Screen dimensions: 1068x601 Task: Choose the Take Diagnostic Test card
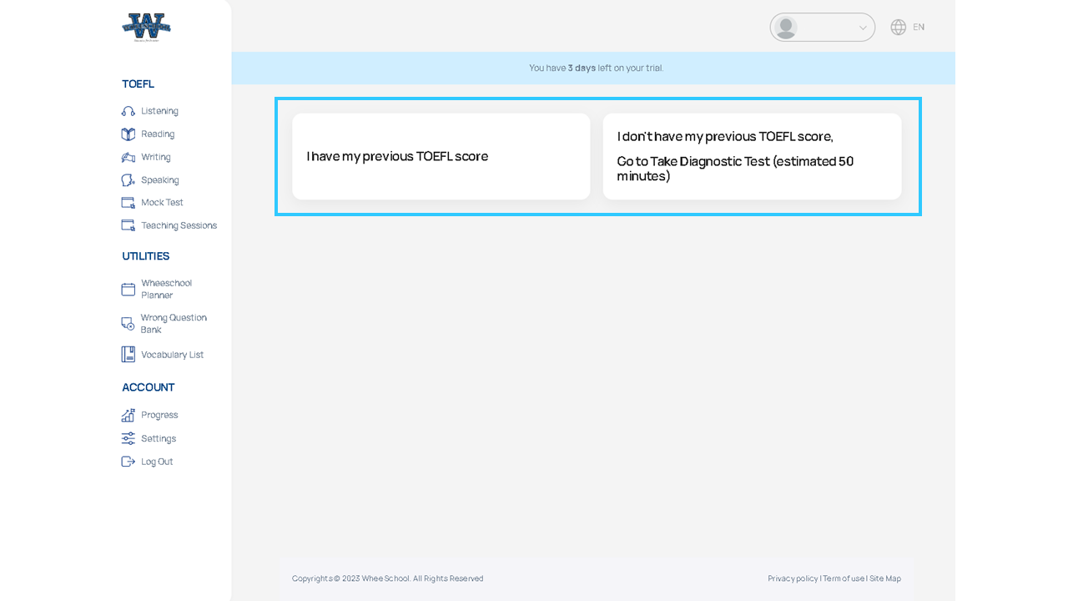(x=752, y=157)
